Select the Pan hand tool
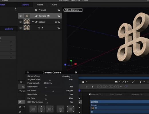Image resolution: width=149 pixels, height=114 pixels. (83, 82)
